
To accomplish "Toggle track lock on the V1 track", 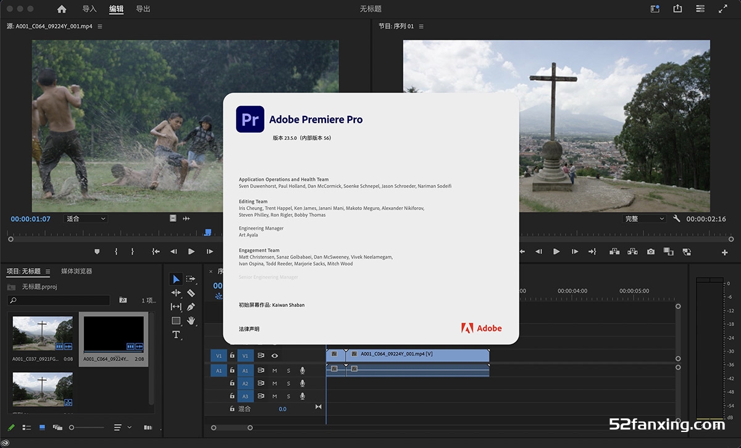I will click(232, 356).
